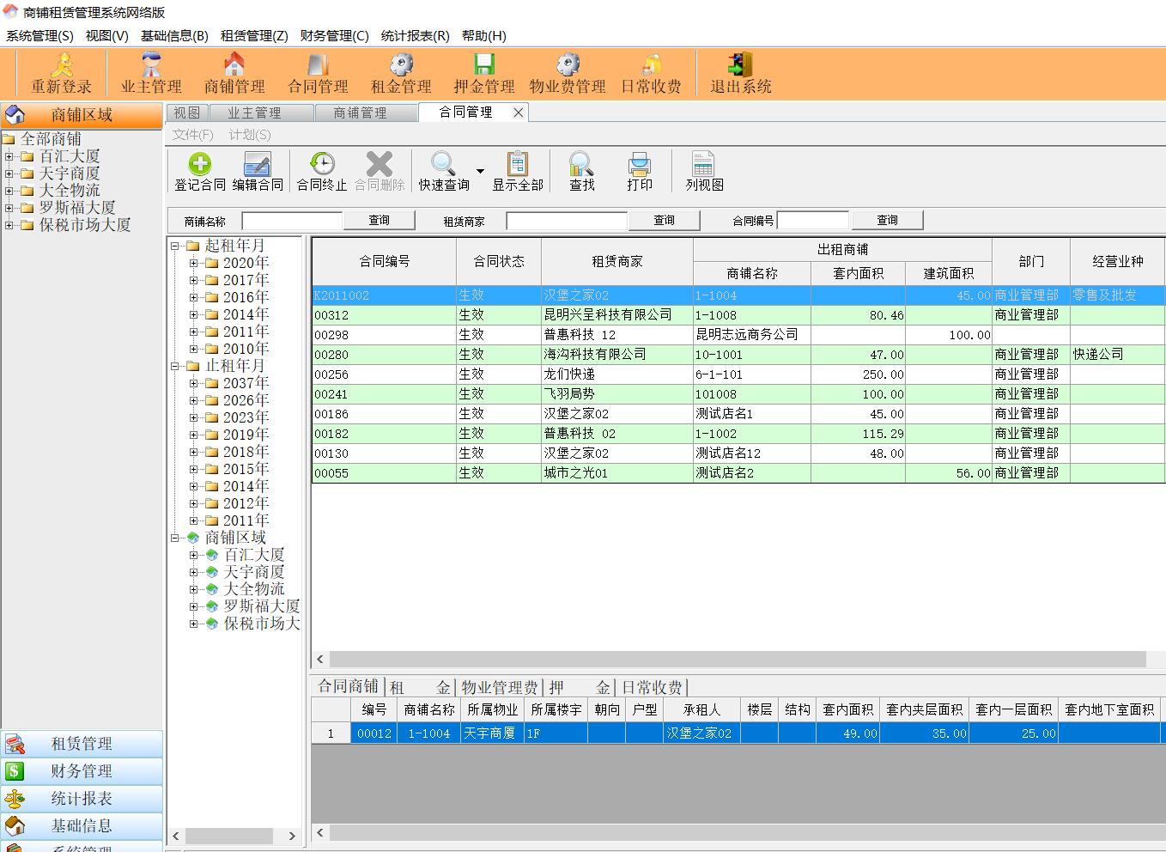Expand 2037年 under 止租年月

[x=194, y=383]
